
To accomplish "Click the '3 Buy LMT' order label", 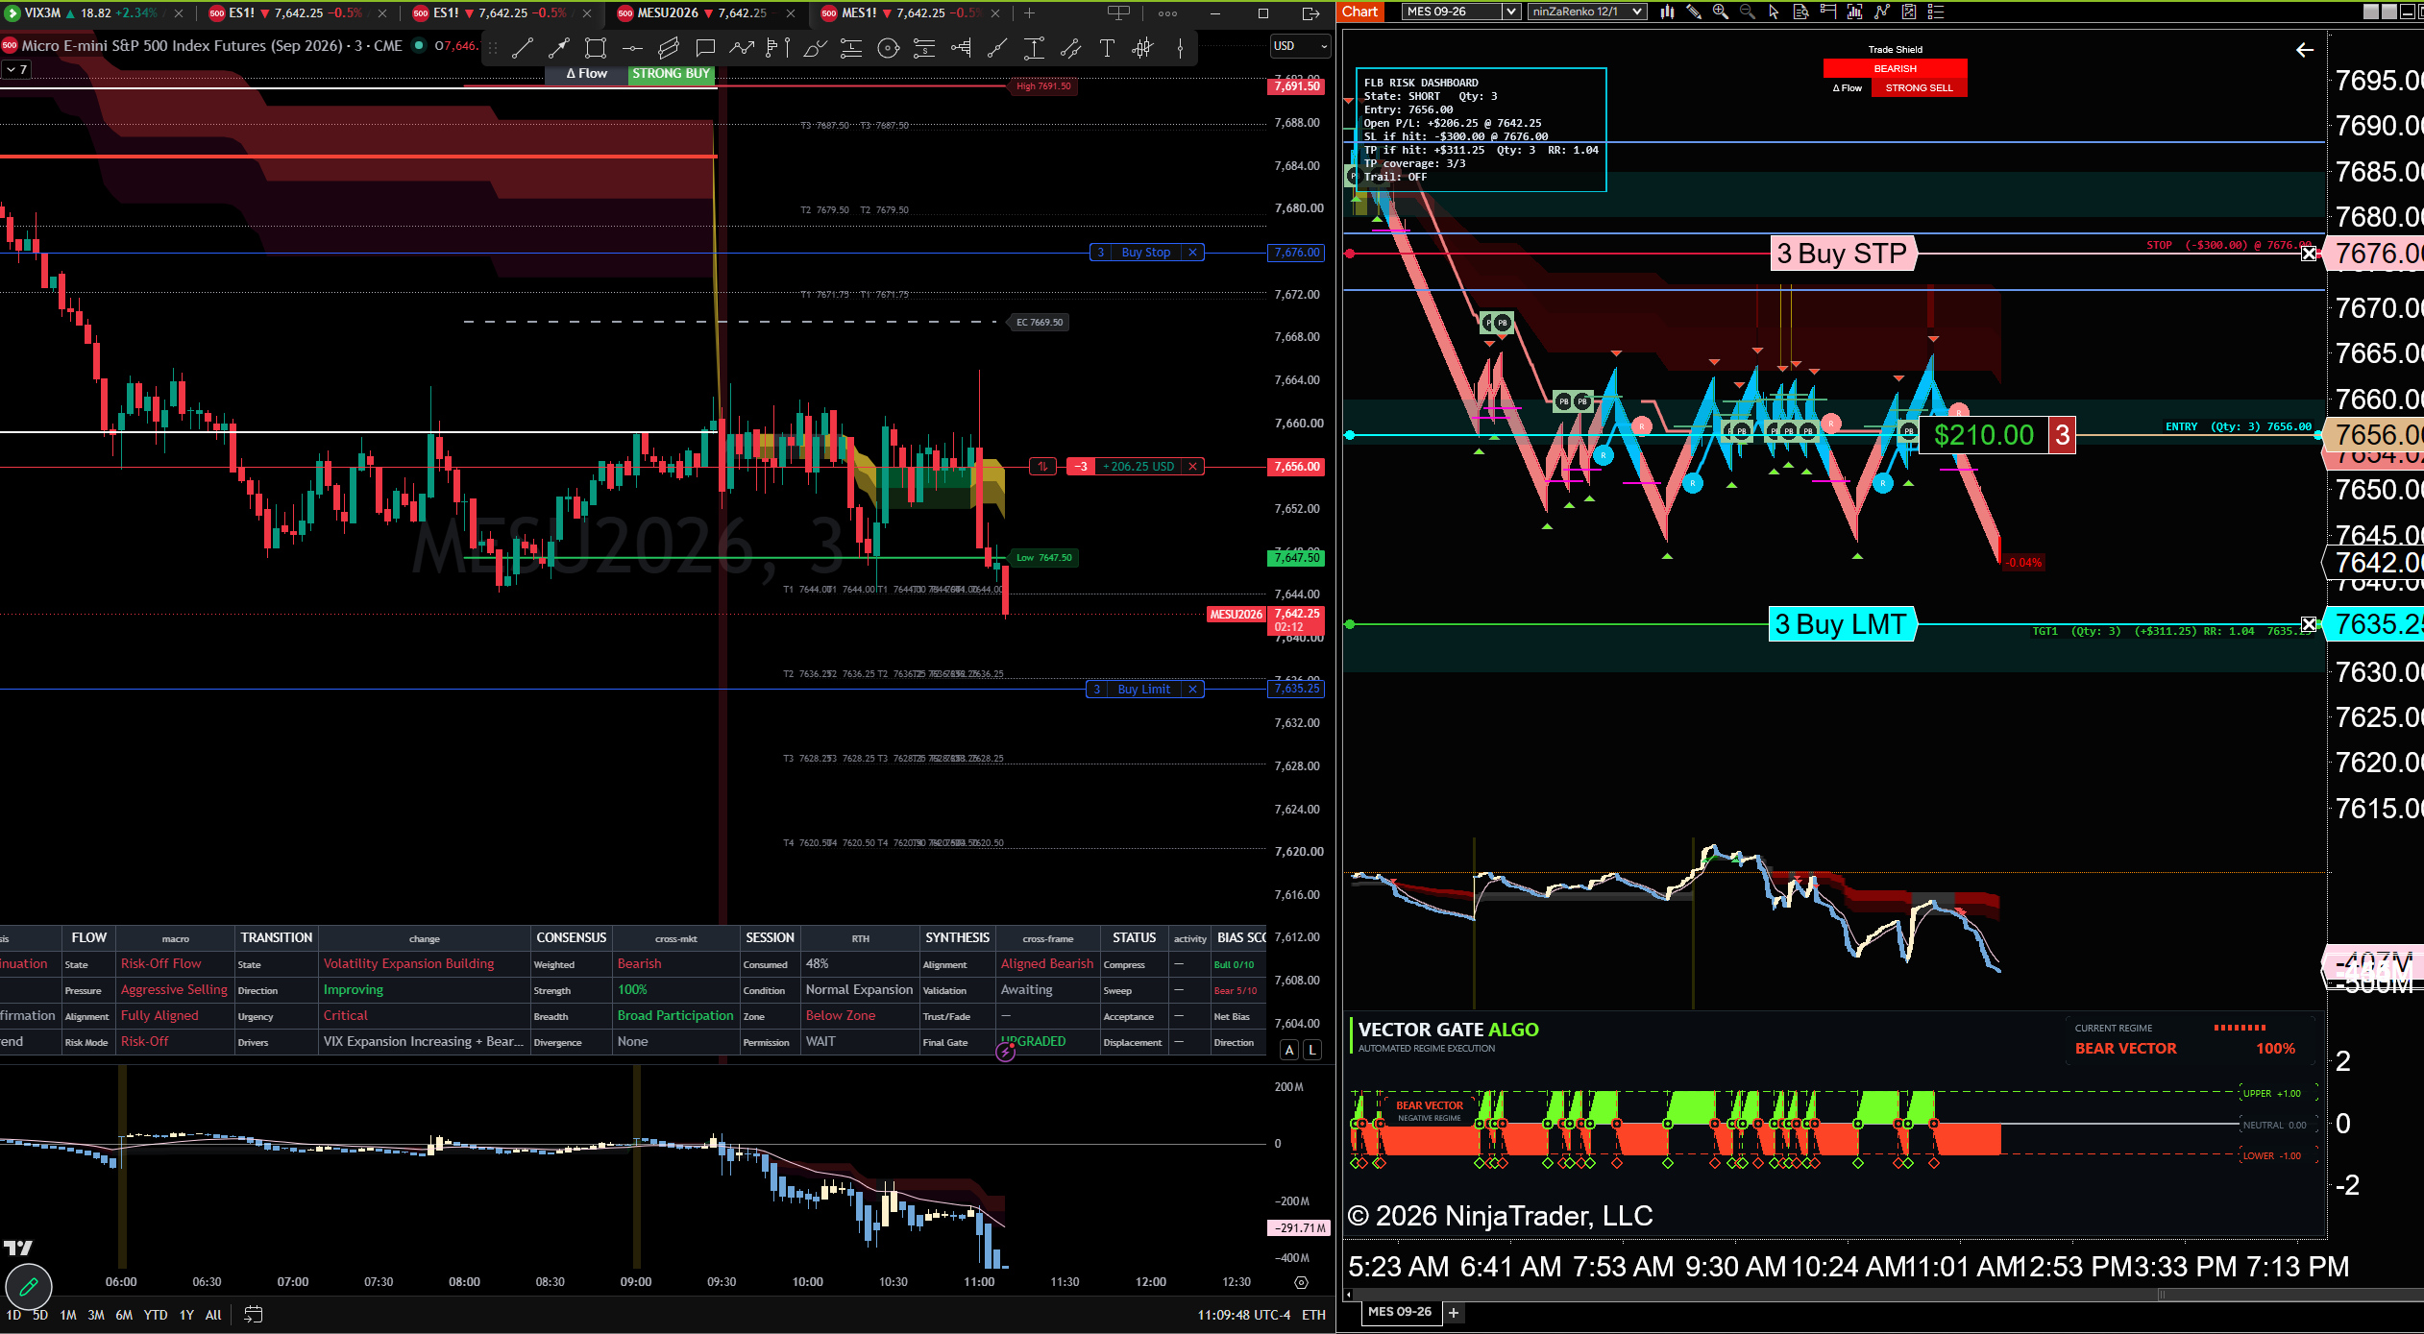I will click(x=1843, y=624).
